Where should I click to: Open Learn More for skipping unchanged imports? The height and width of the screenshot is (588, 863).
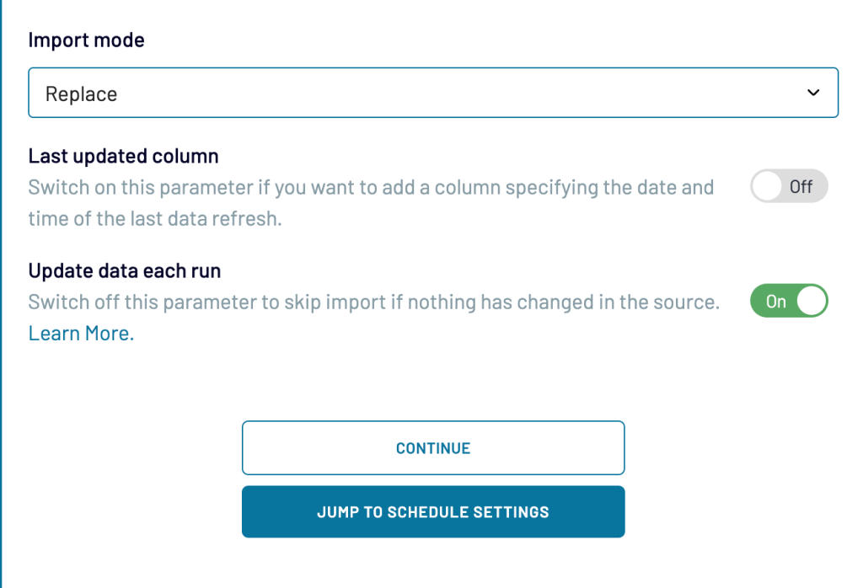pyautogui.click(x=78, y=333)
